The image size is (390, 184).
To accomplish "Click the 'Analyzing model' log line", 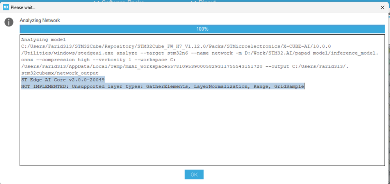I will coord(43,39).
